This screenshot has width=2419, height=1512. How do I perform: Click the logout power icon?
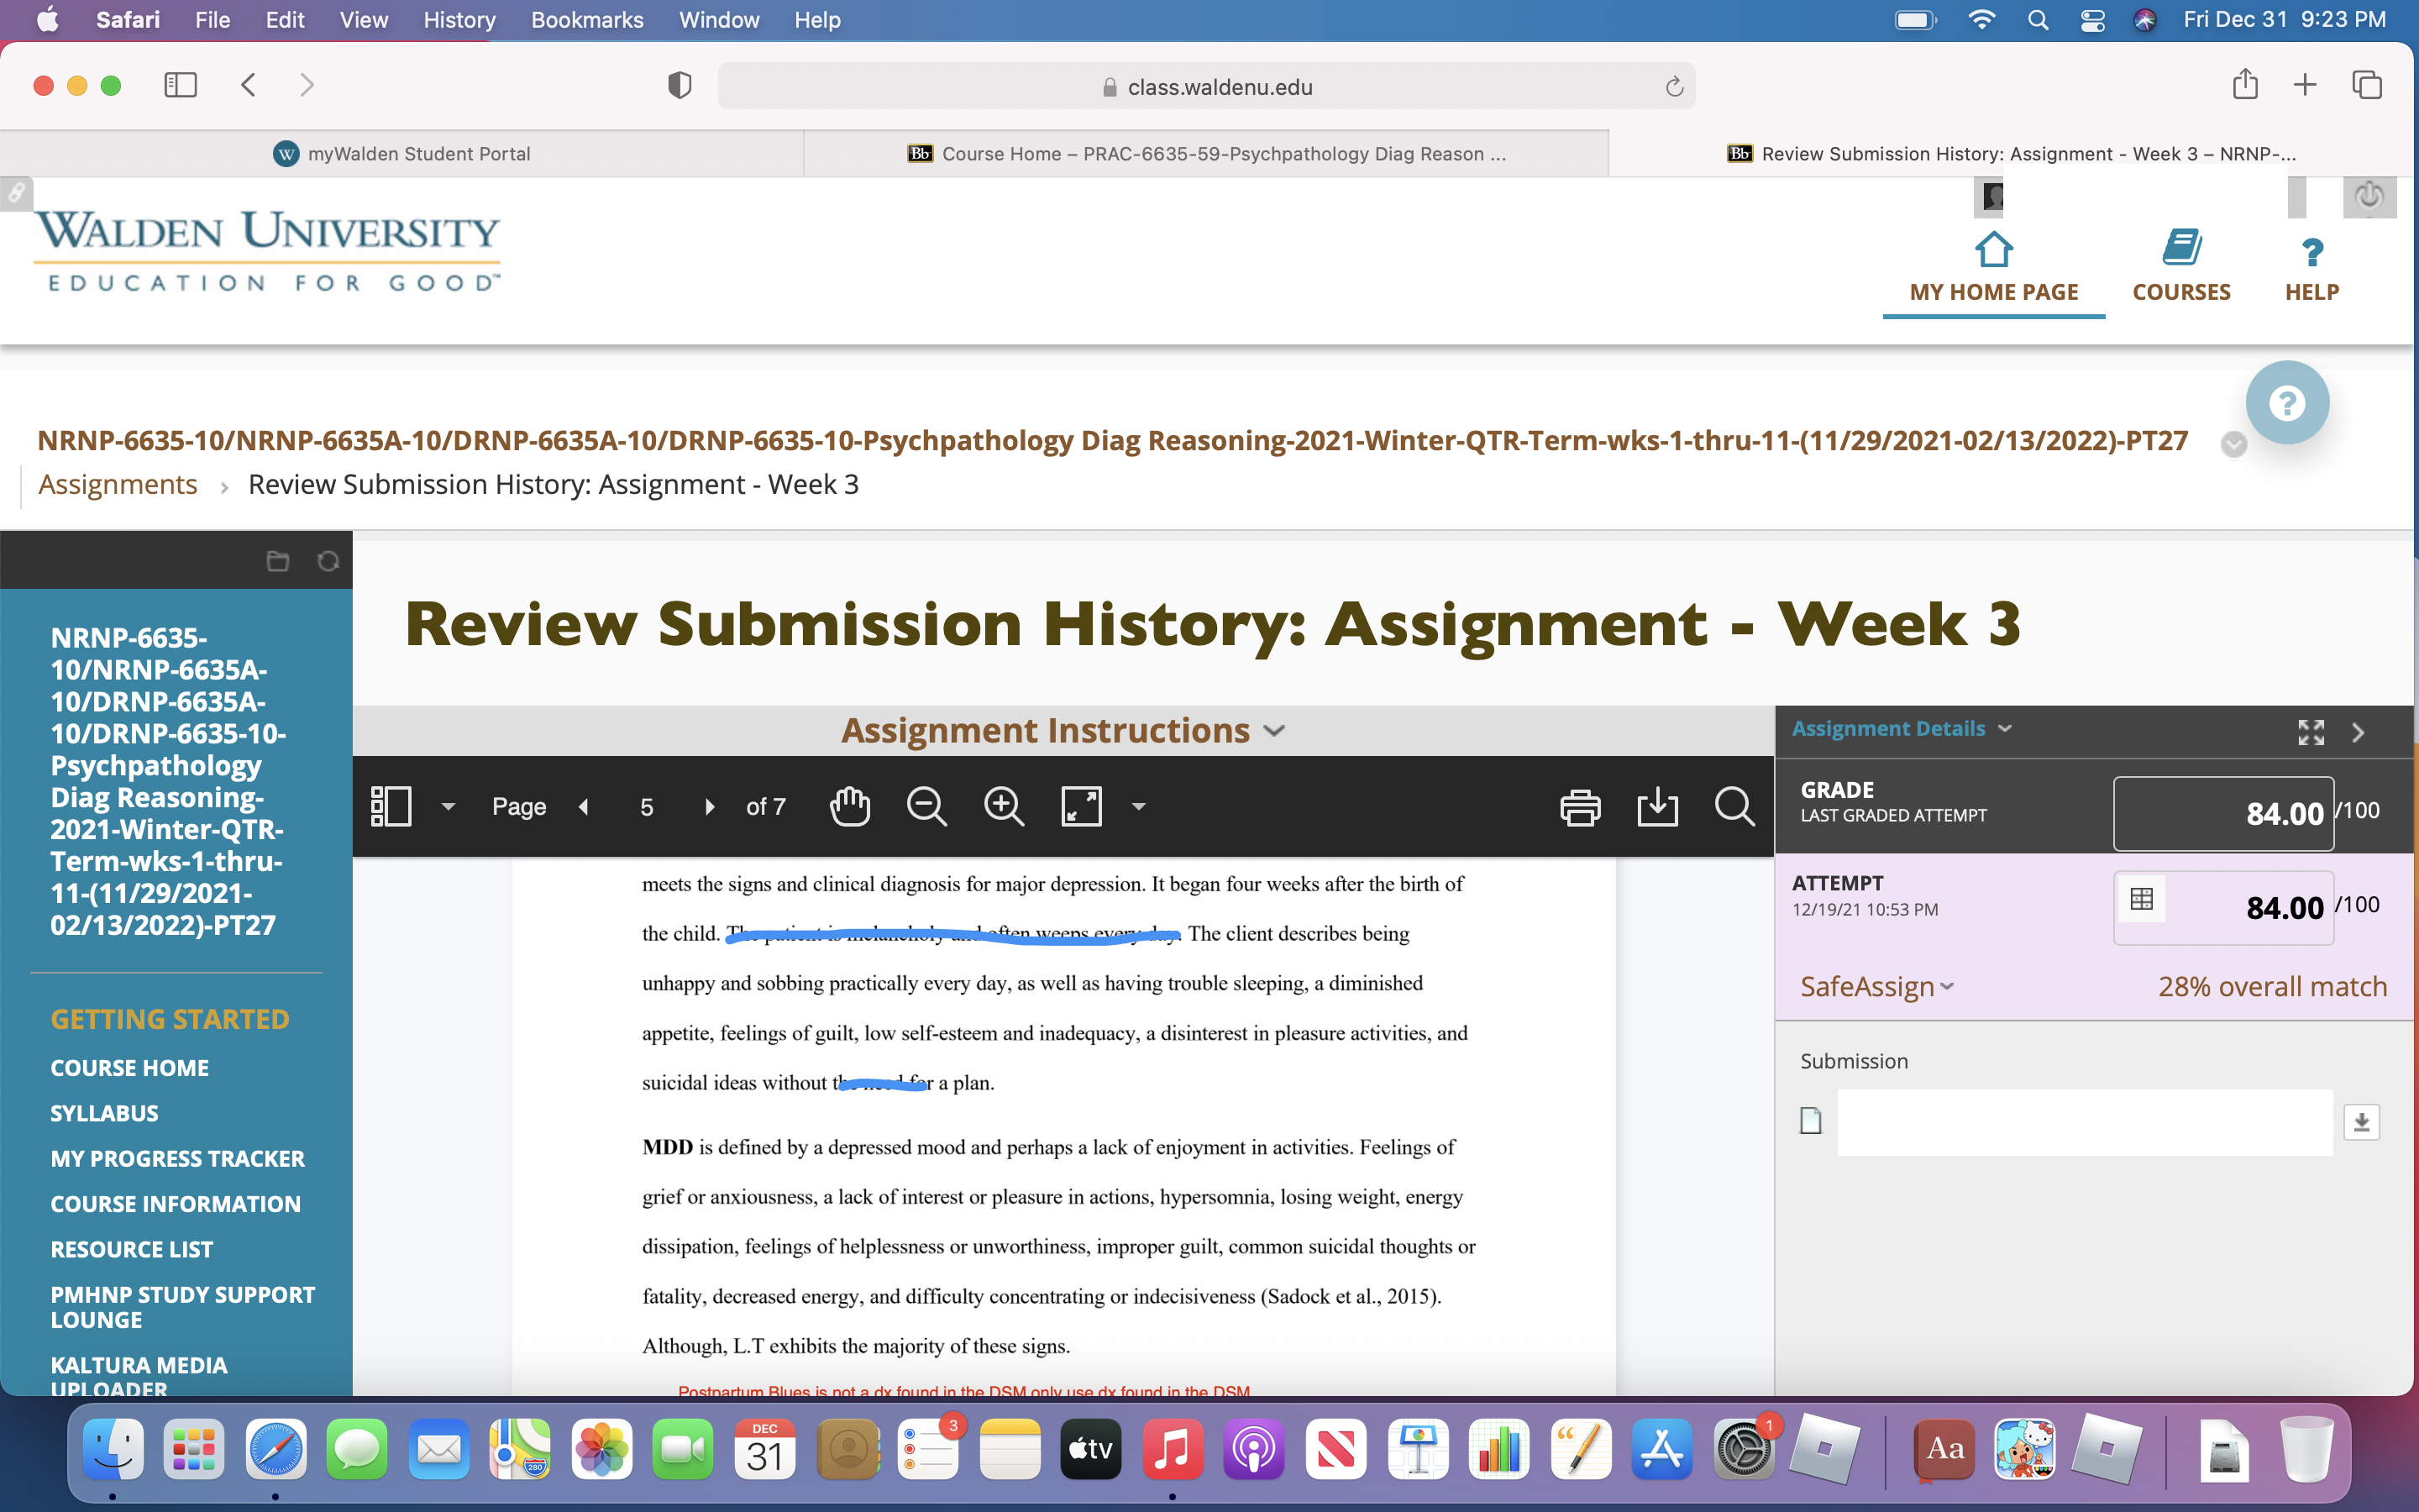(2368, 196)
